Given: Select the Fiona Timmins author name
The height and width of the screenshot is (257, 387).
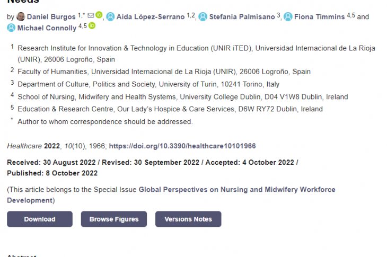Looking at the screenshot, I should coord(319,17).
